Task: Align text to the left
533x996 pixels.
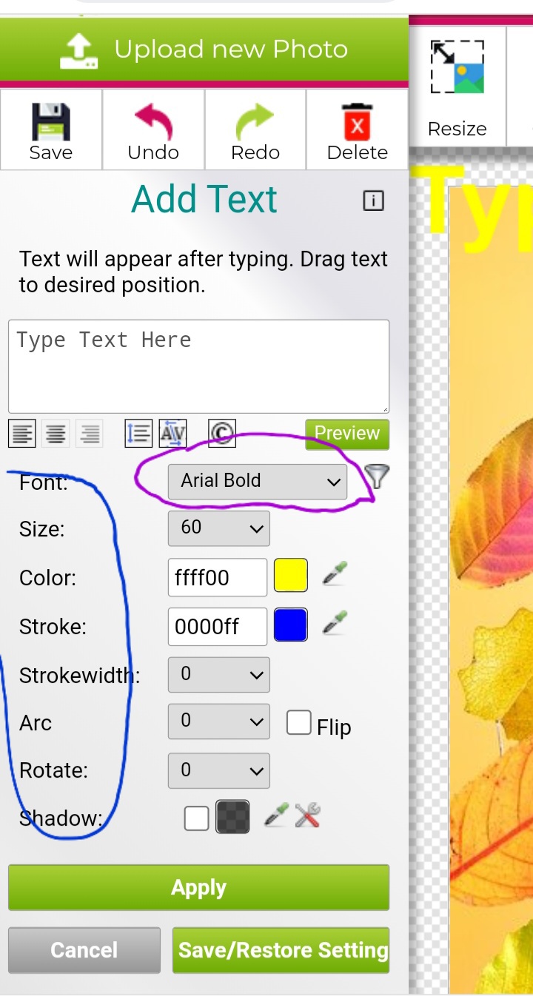Action: pos(23,434)
